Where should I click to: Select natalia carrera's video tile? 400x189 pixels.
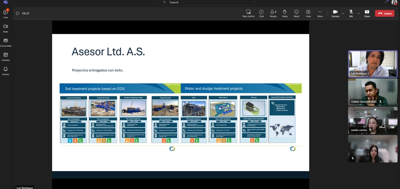[x=373, y=120]
